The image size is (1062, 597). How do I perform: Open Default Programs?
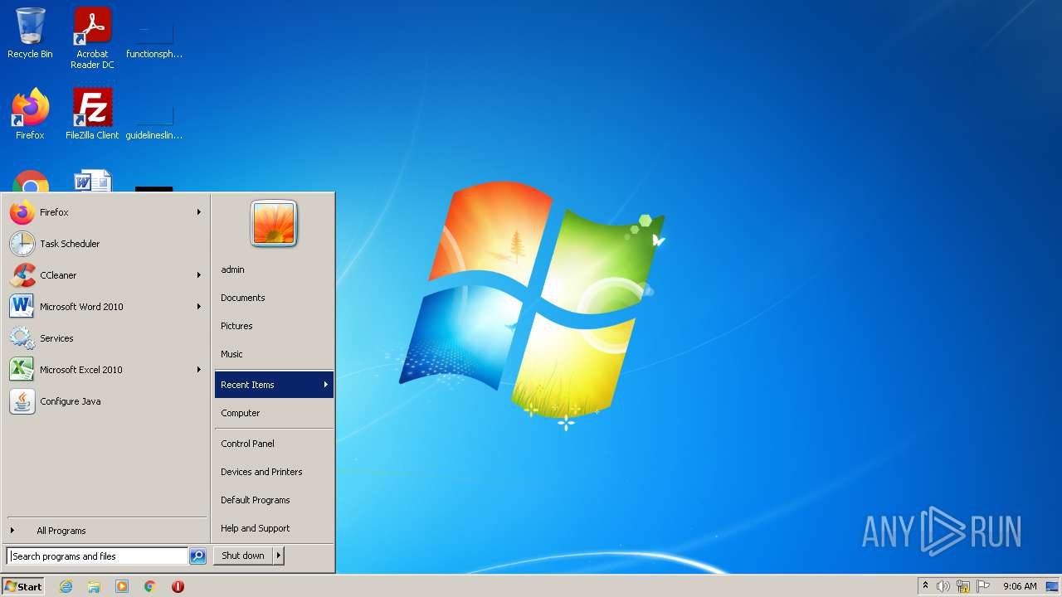pos(274,500)
